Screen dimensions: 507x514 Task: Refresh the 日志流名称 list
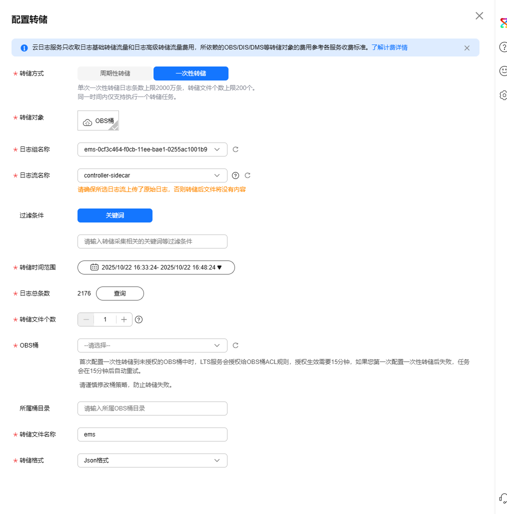pos(247,175)
